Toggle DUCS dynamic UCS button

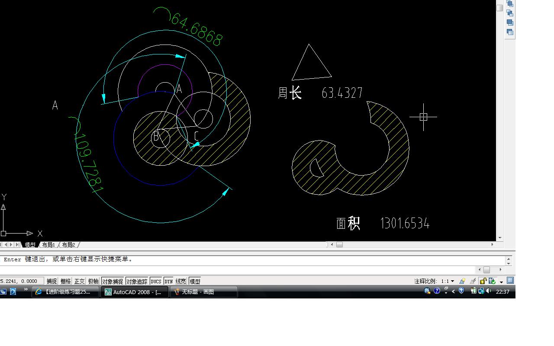(156, 281)
